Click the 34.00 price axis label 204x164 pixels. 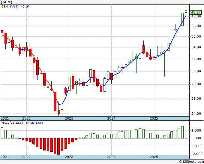pyautogui.click(x=196, y=47)
